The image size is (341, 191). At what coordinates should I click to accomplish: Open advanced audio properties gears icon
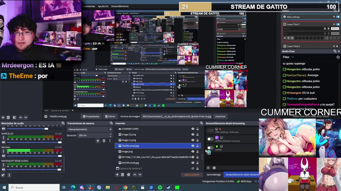point(3,175)
